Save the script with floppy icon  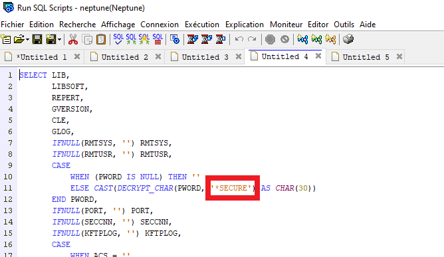37,39
